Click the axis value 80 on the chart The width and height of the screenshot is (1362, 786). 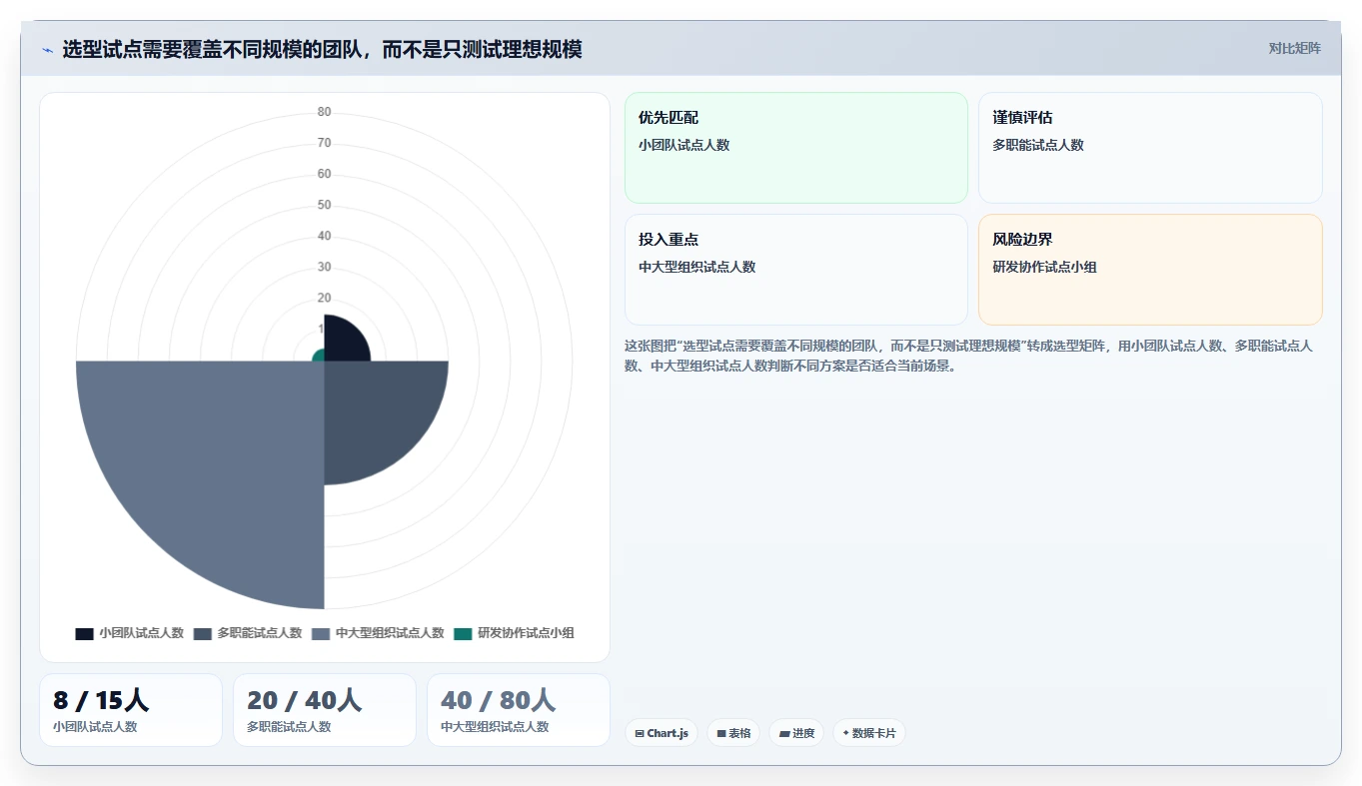325,112
